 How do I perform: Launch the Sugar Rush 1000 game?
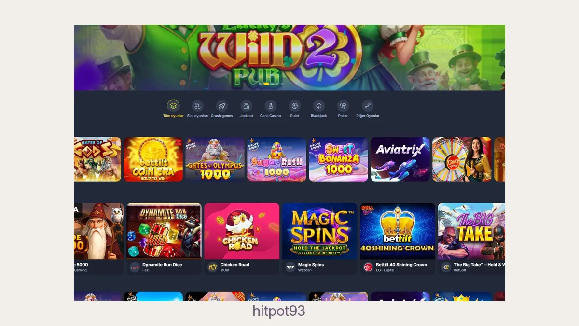point(277,159)
